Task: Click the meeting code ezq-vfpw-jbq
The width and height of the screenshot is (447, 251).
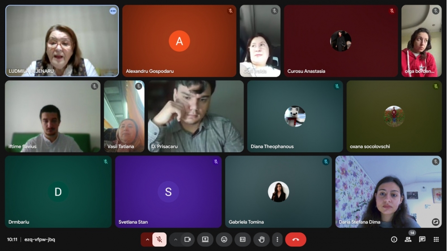Action: [40, 239]
